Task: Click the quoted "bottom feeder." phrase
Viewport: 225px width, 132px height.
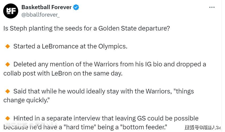Action: pos(144,127)
